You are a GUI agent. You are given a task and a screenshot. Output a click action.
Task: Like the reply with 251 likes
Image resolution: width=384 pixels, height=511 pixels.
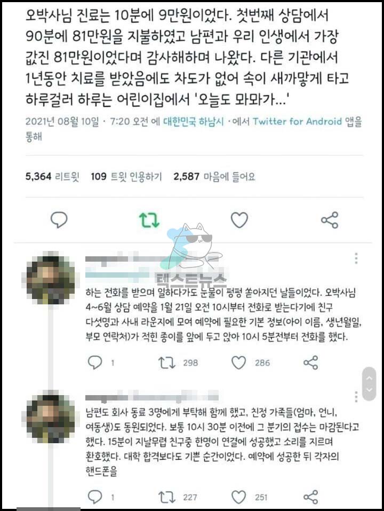(x=238, y=497)
